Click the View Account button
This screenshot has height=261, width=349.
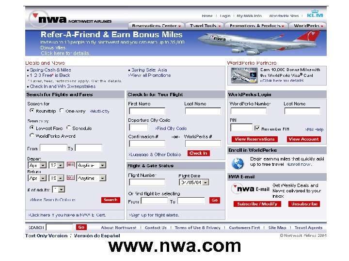coord(304,139)
